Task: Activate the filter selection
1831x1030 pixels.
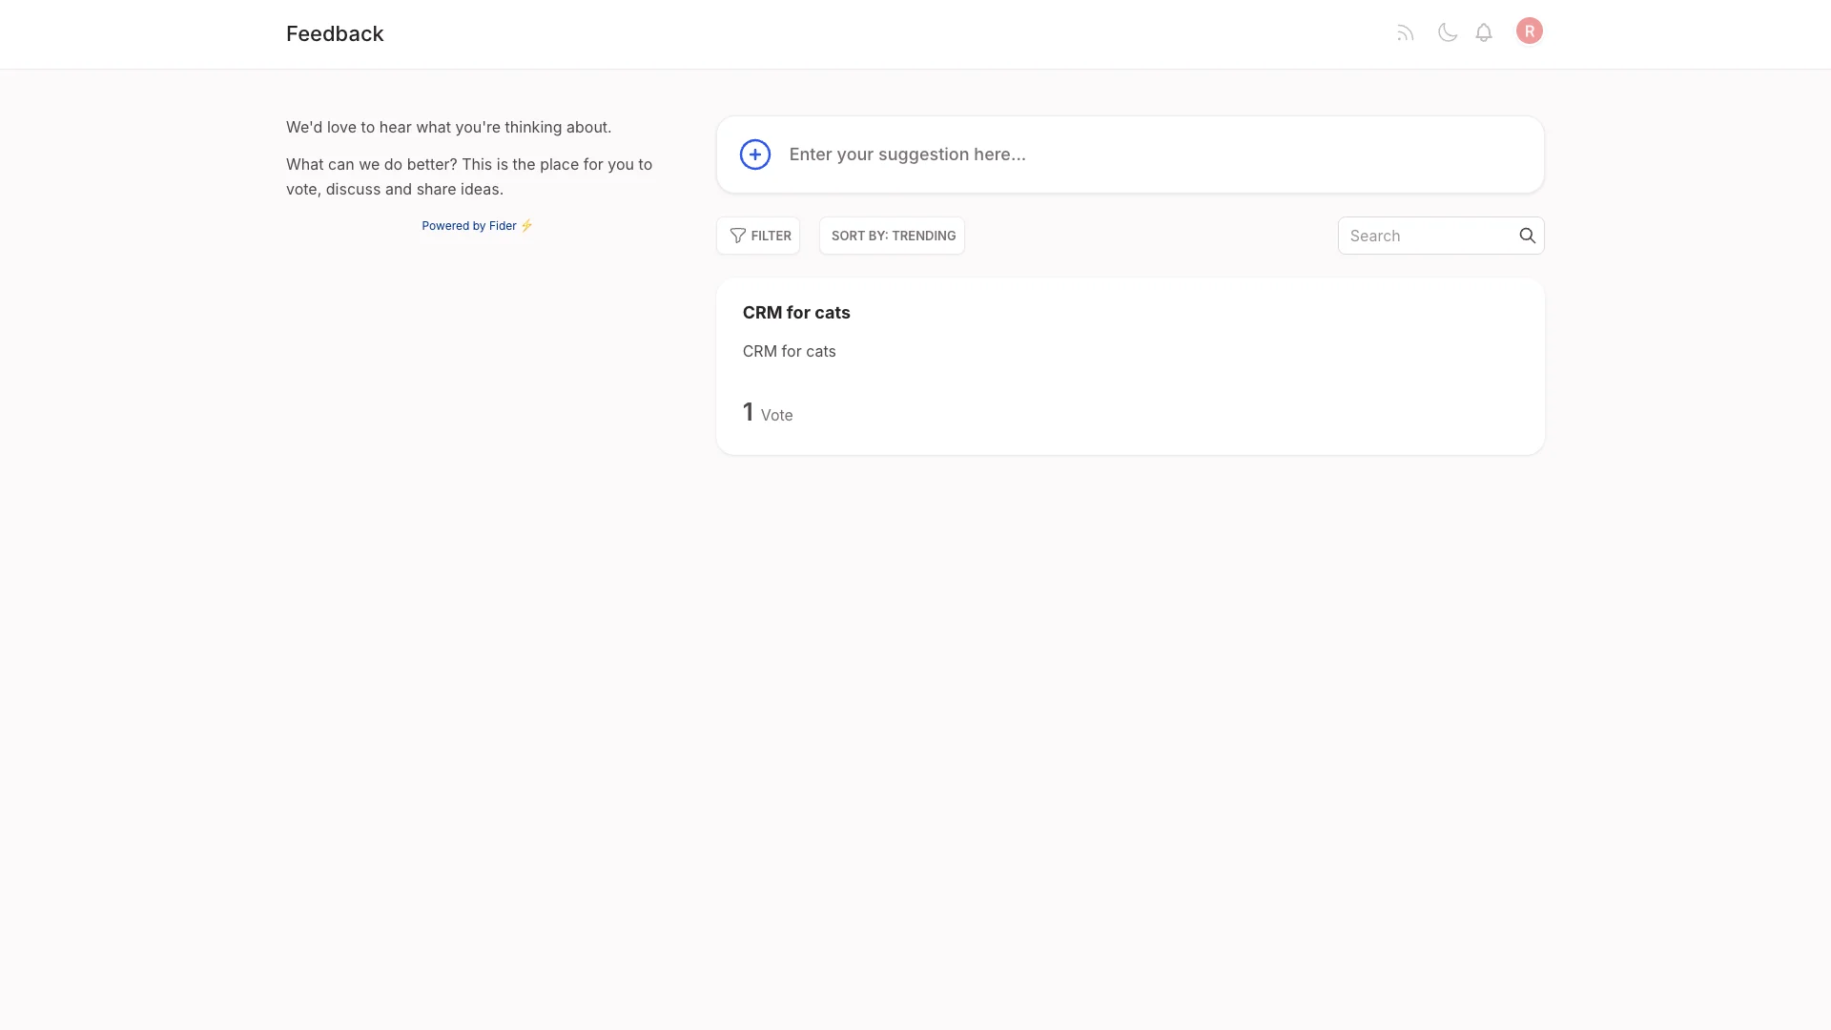Action: pyautogui.click(x=758, y=235)
